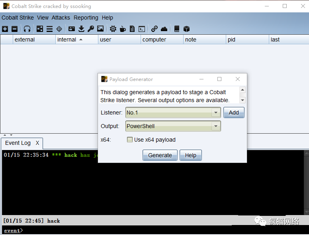Open the Reporting menu
Viewport: 309px width, 235px height.
point(86,18)
